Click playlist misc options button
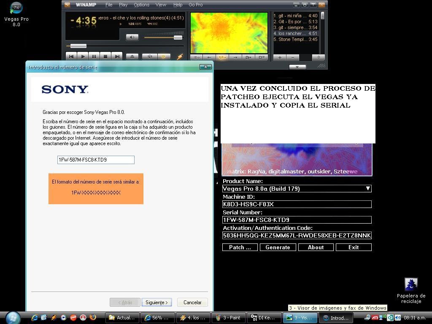The height and width of the screenshot is (324, 432). click(319, 57)
